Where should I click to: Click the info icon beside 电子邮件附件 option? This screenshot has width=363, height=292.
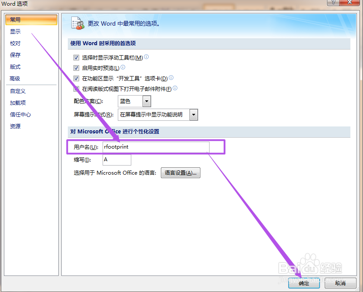(x=174, y=88)
